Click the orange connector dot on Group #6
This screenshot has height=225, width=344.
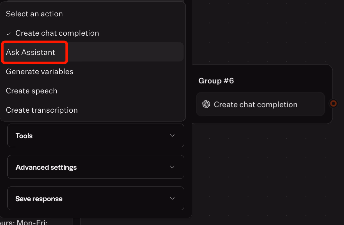[x=334, y=103]
